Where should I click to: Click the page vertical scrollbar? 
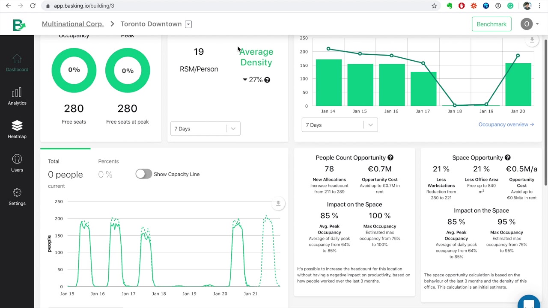545,112
